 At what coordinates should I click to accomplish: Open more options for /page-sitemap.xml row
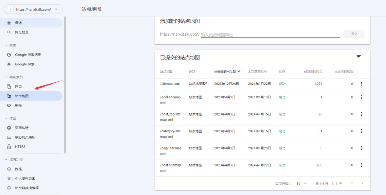361,148
